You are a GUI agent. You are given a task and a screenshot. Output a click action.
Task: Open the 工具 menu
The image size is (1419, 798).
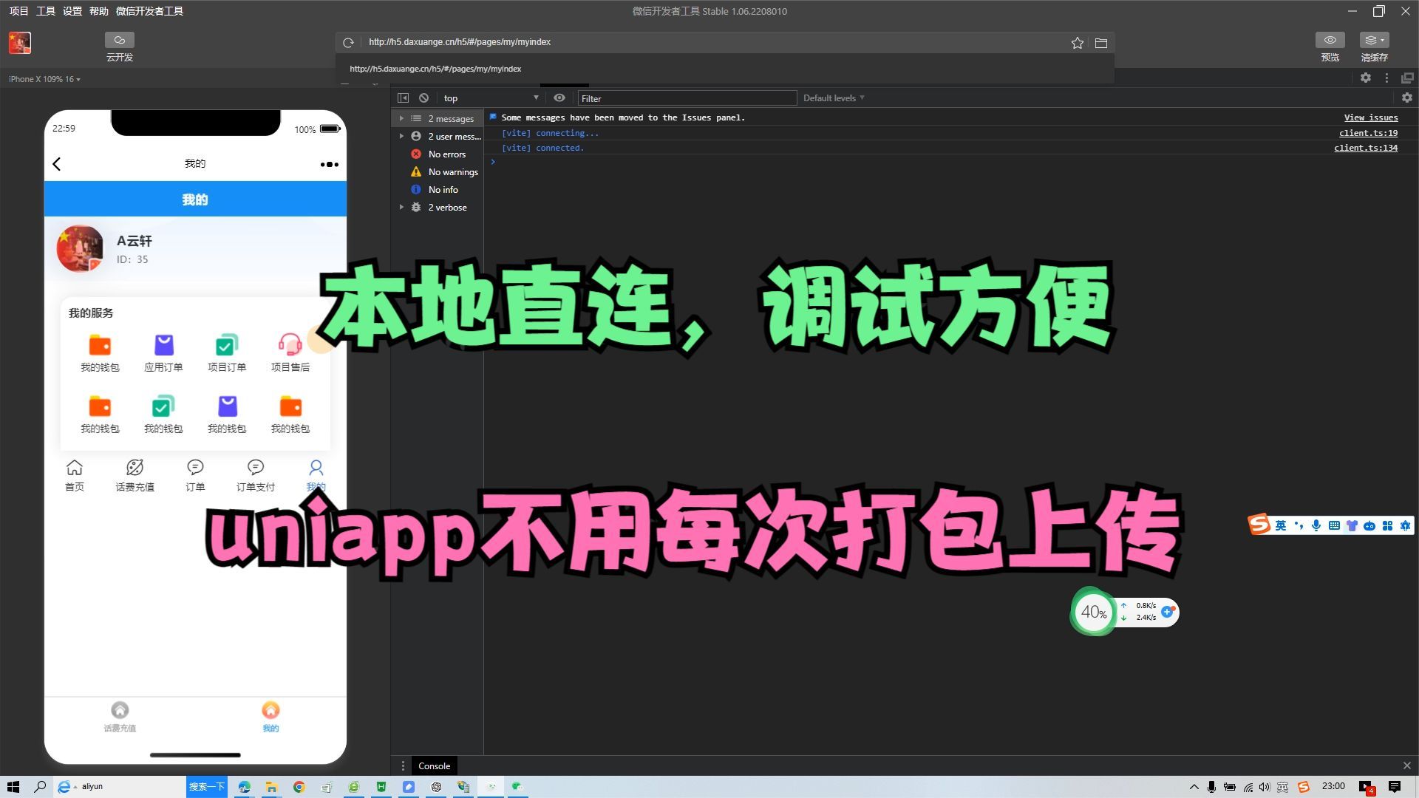(46, 11)
